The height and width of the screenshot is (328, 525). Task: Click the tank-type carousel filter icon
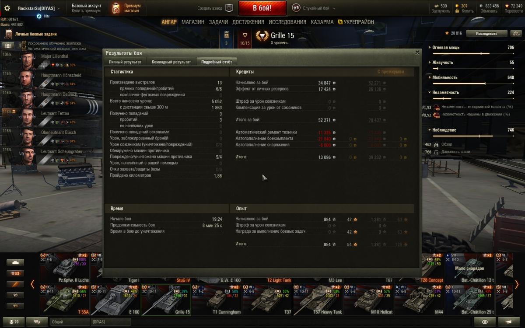point(15,262)
